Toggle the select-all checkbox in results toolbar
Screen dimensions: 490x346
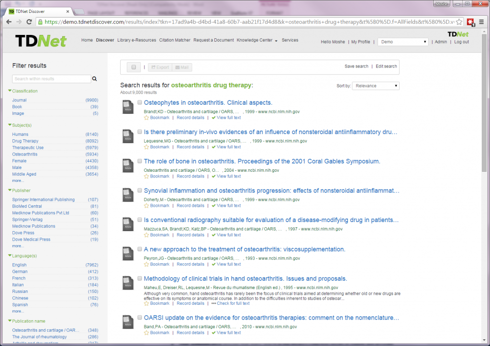tap(134, 67)
